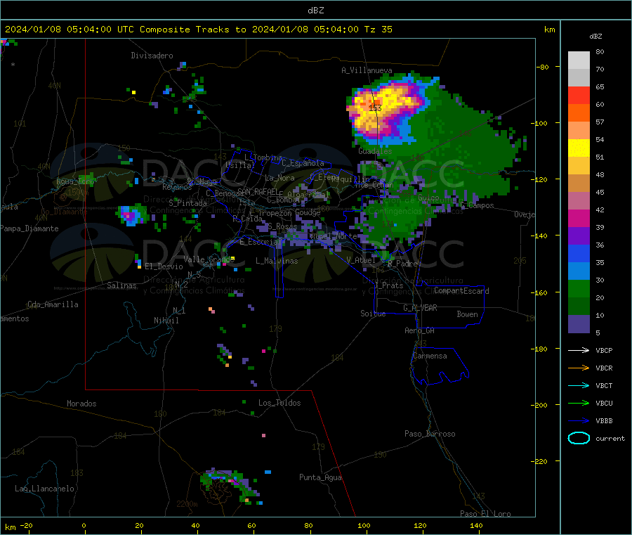
Task: Click storm track label 153 on the map
Action: pyautogui.click(x=375, y=108)
